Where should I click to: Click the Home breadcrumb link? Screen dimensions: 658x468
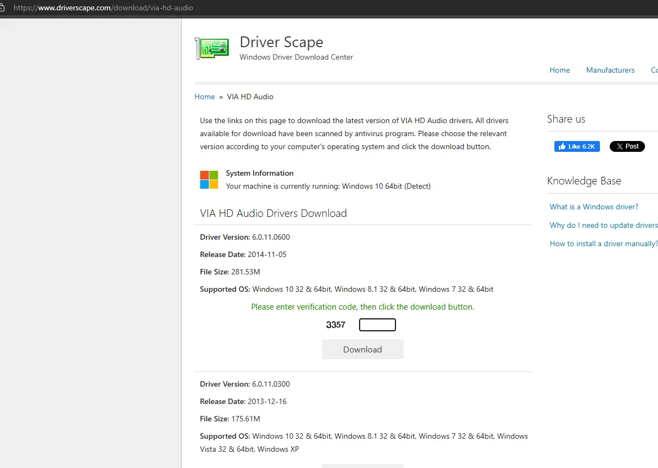click(x=205, y=97)
